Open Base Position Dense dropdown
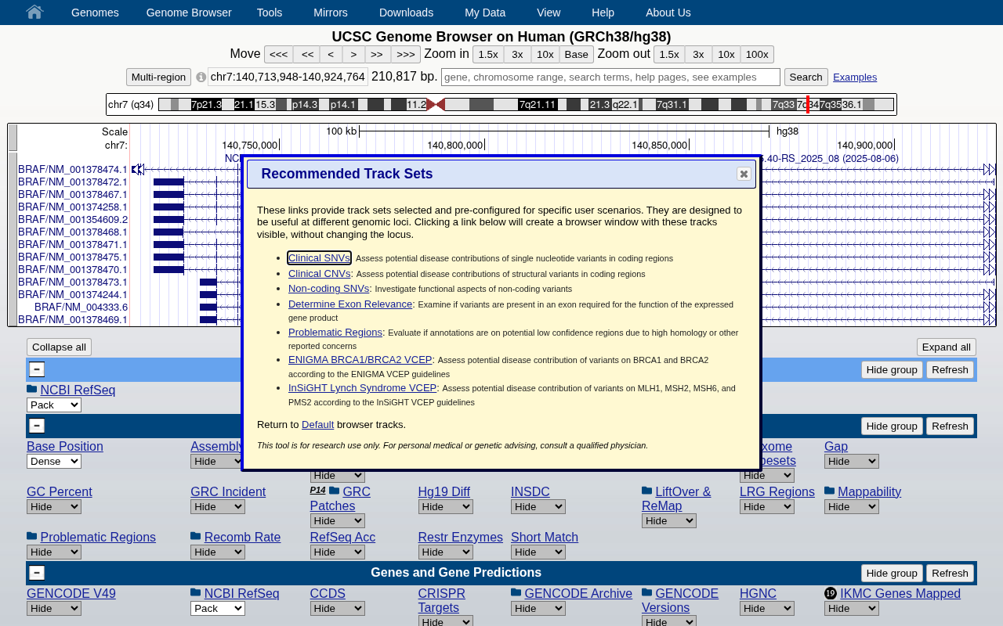The image size is (1003, 626). pyautogui.click(x=54, y=461)
